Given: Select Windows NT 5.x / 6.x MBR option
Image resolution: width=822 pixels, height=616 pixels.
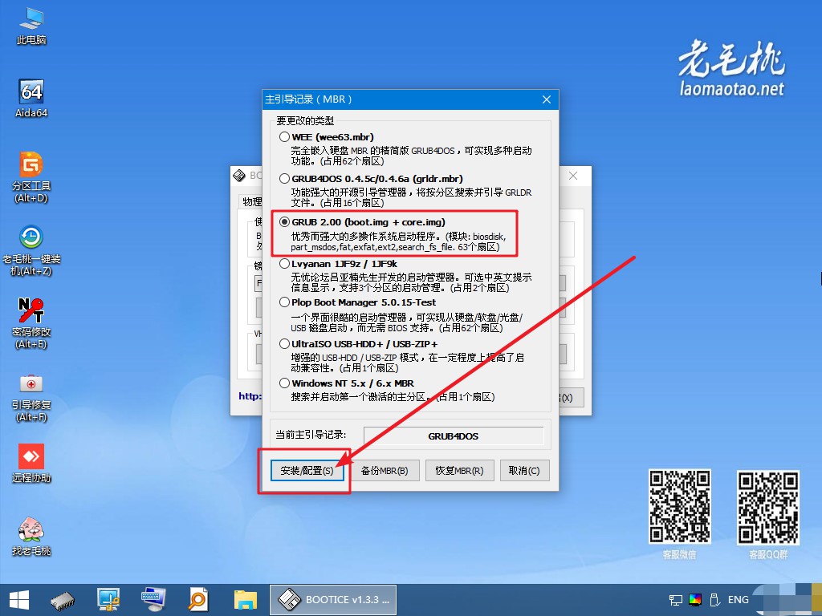Looking at the screenshot, I should tap(285, 383).
